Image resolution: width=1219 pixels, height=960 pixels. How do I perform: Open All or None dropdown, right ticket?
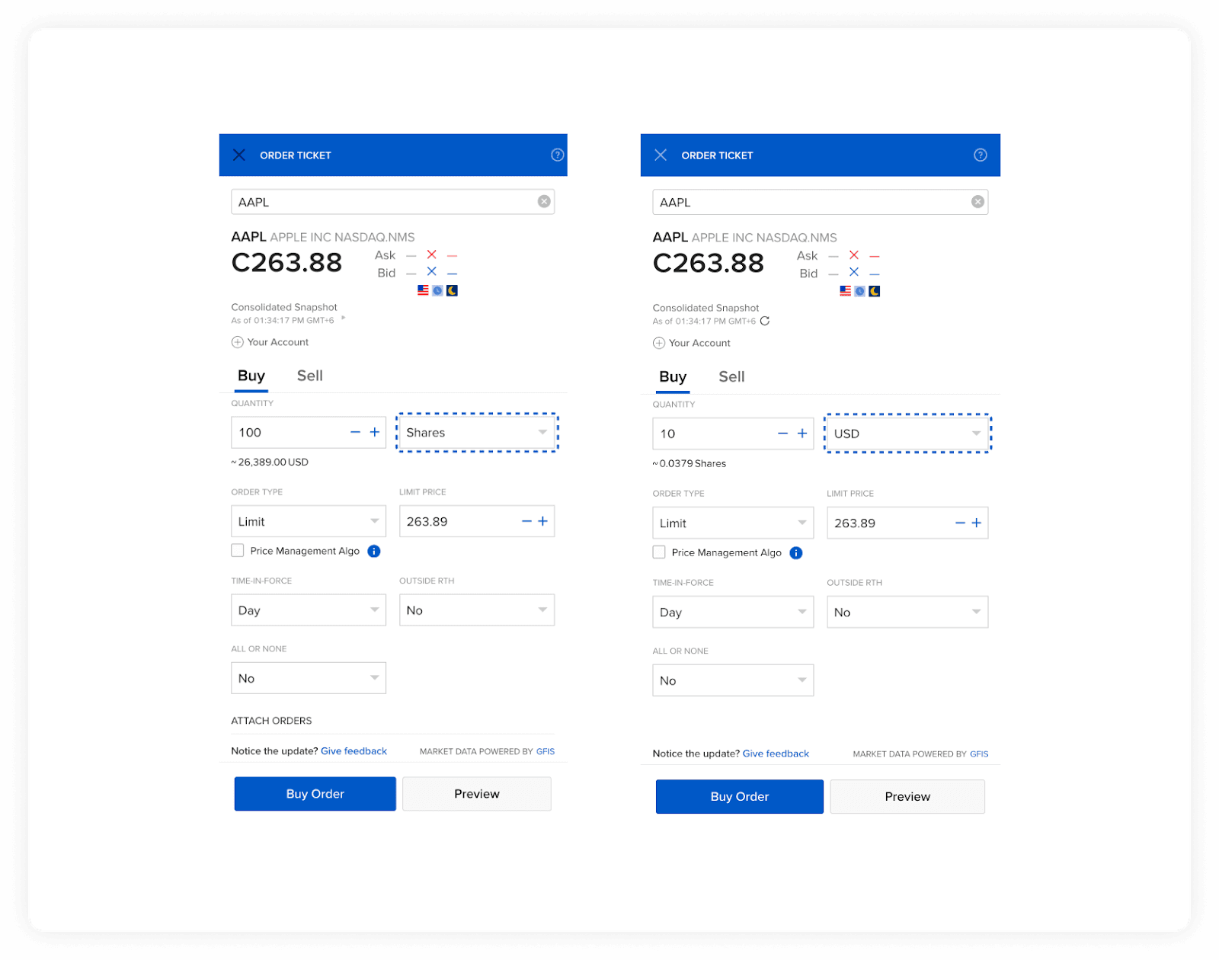coord(733,680)
